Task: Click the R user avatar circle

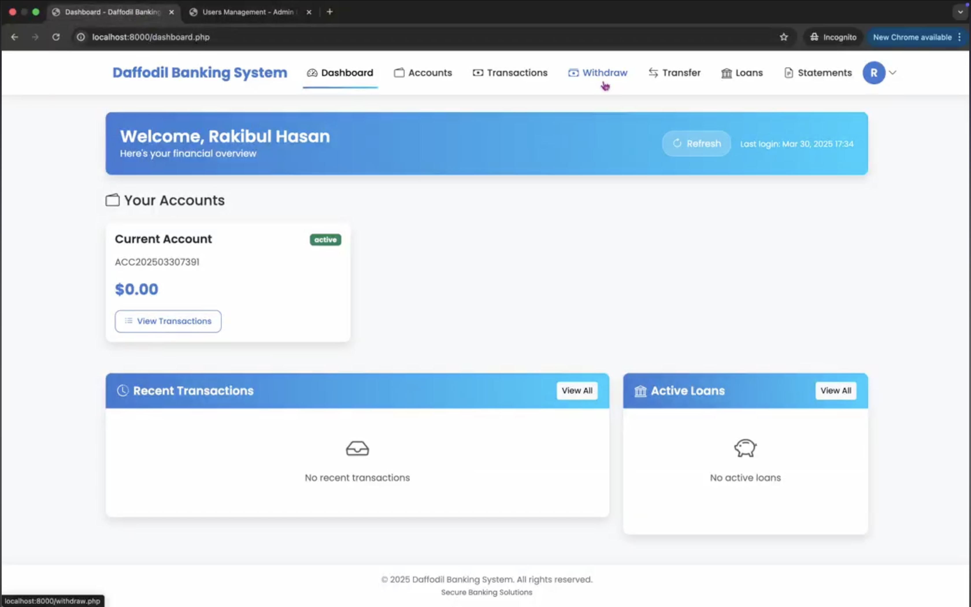Action: 874,73
